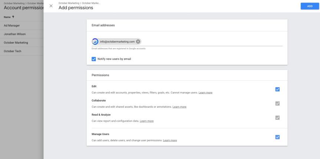Select October Tech in the list
Image resolution: width=320 pixels, height=159 pixels.
coord(12,51)
